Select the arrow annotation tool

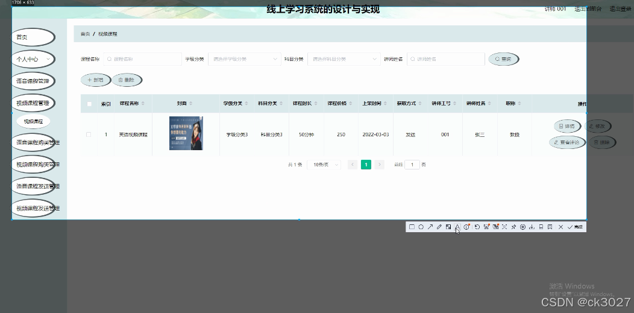pos(430,227)
